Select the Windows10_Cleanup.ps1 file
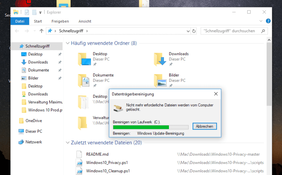This screenshot has height=175, width=282. point(108,171)
